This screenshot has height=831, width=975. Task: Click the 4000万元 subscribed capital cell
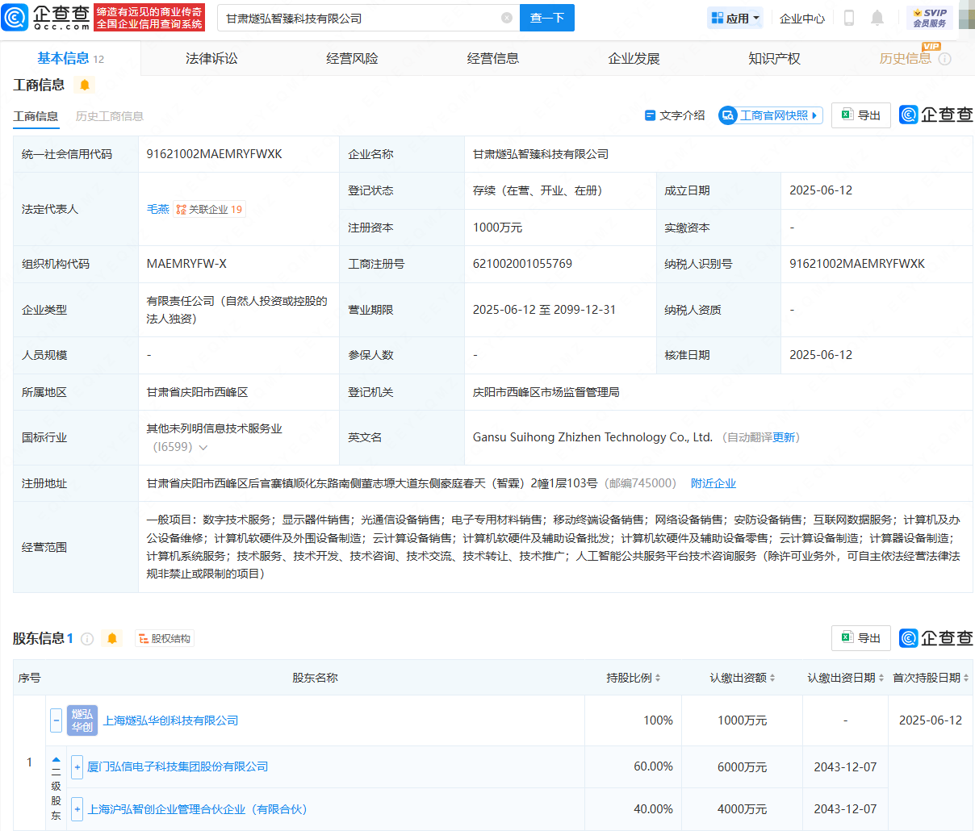(743, 809)
